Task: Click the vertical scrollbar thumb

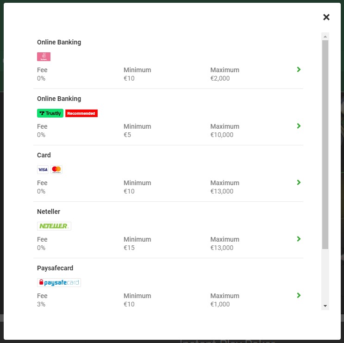Action: click(x=325, y=143)
